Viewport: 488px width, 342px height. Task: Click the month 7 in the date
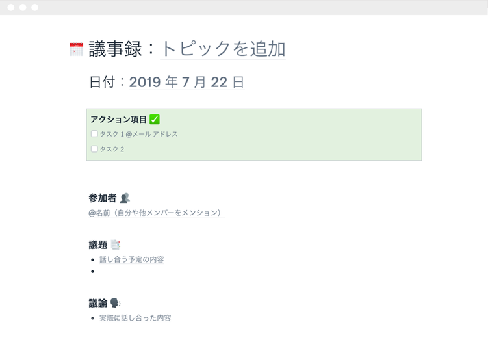tap(186, 83)
